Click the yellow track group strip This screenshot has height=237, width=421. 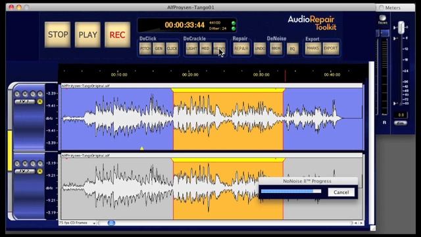pyautogui.click(x=10, y=151)
